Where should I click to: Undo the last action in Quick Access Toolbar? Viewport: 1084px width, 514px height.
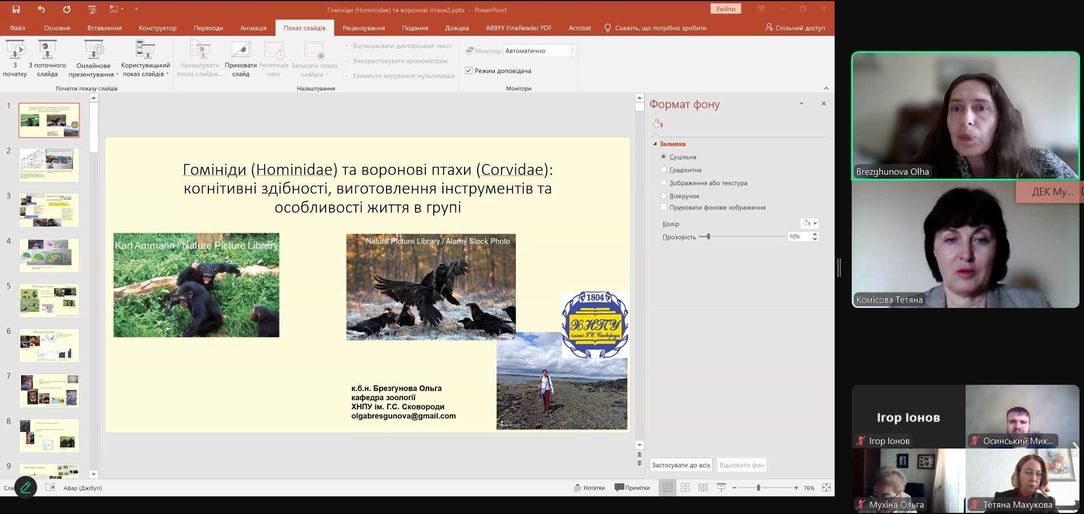[41, 9]
